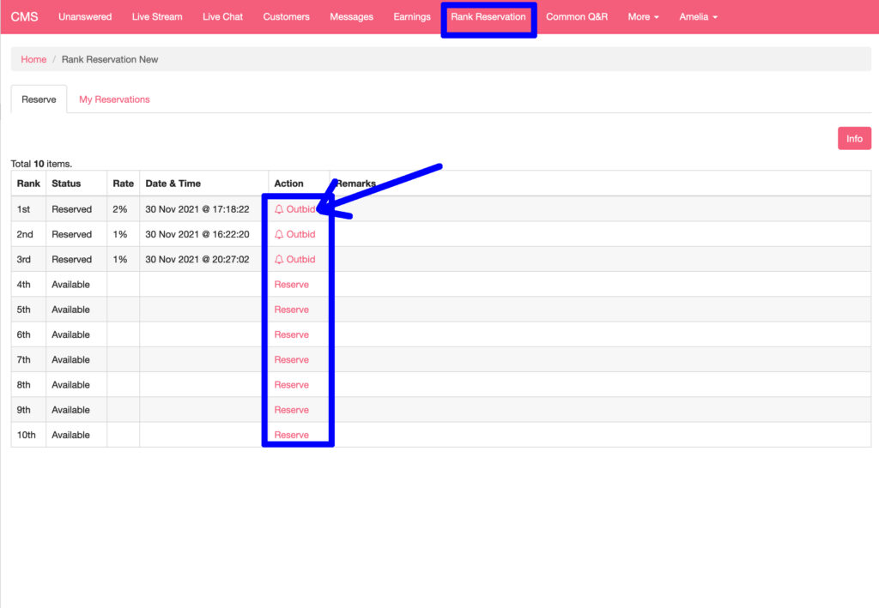
Task: Click the Rate column header
Action: pyautogui.click(x=124, y=184)
